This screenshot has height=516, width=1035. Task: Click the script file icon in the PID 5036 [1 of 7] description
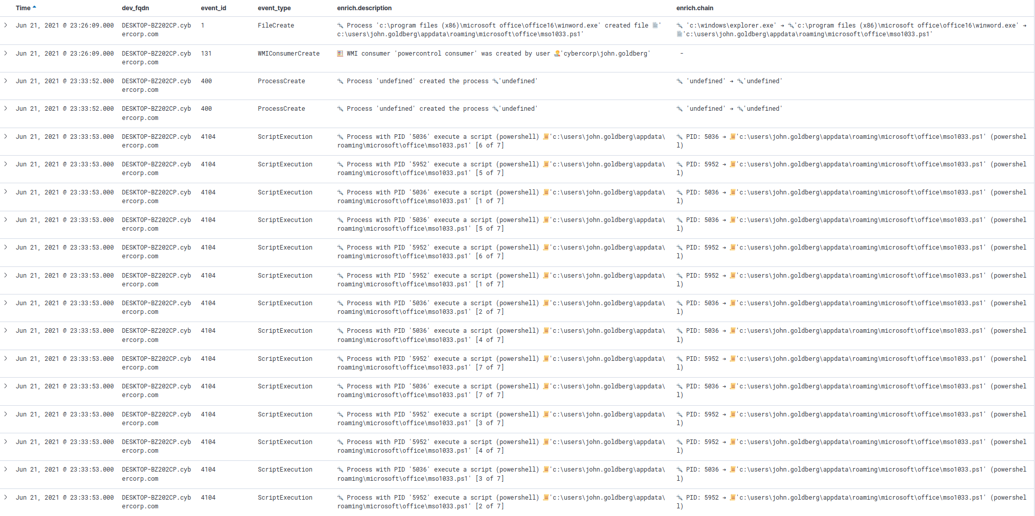[546, 192]
